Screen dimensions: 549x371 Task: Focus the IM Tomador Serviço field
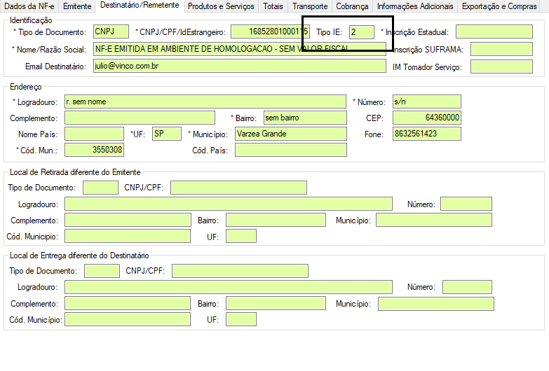click(501, 66)
